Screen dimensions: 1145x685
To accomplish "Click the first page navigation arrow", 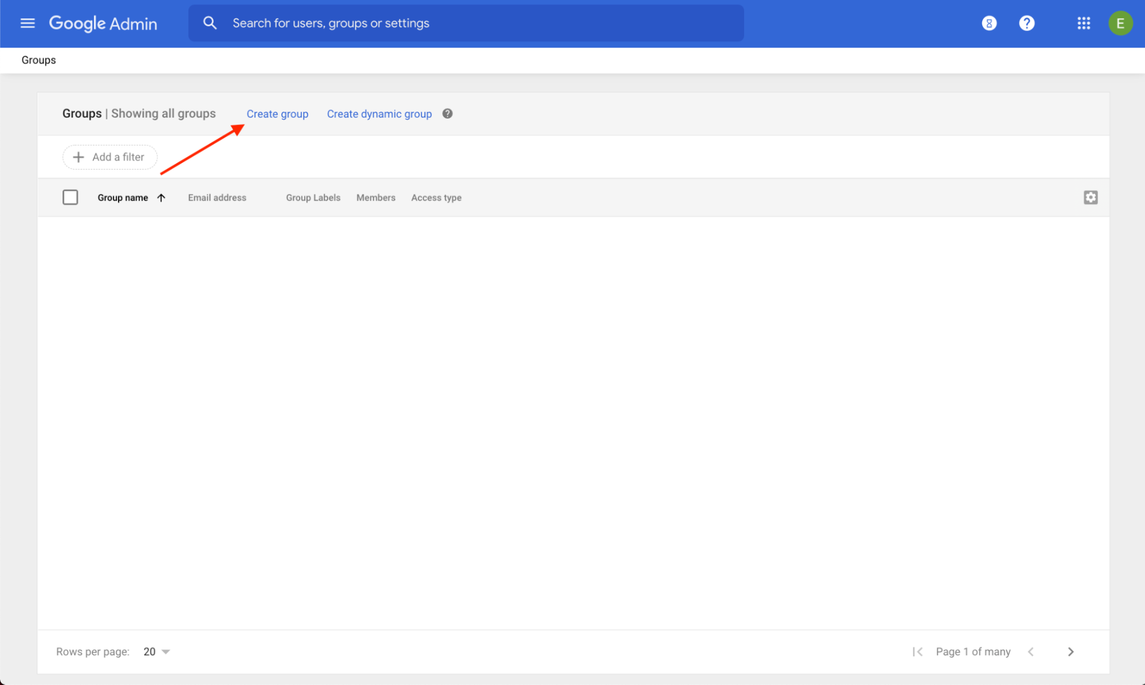I will coord(915,651).
